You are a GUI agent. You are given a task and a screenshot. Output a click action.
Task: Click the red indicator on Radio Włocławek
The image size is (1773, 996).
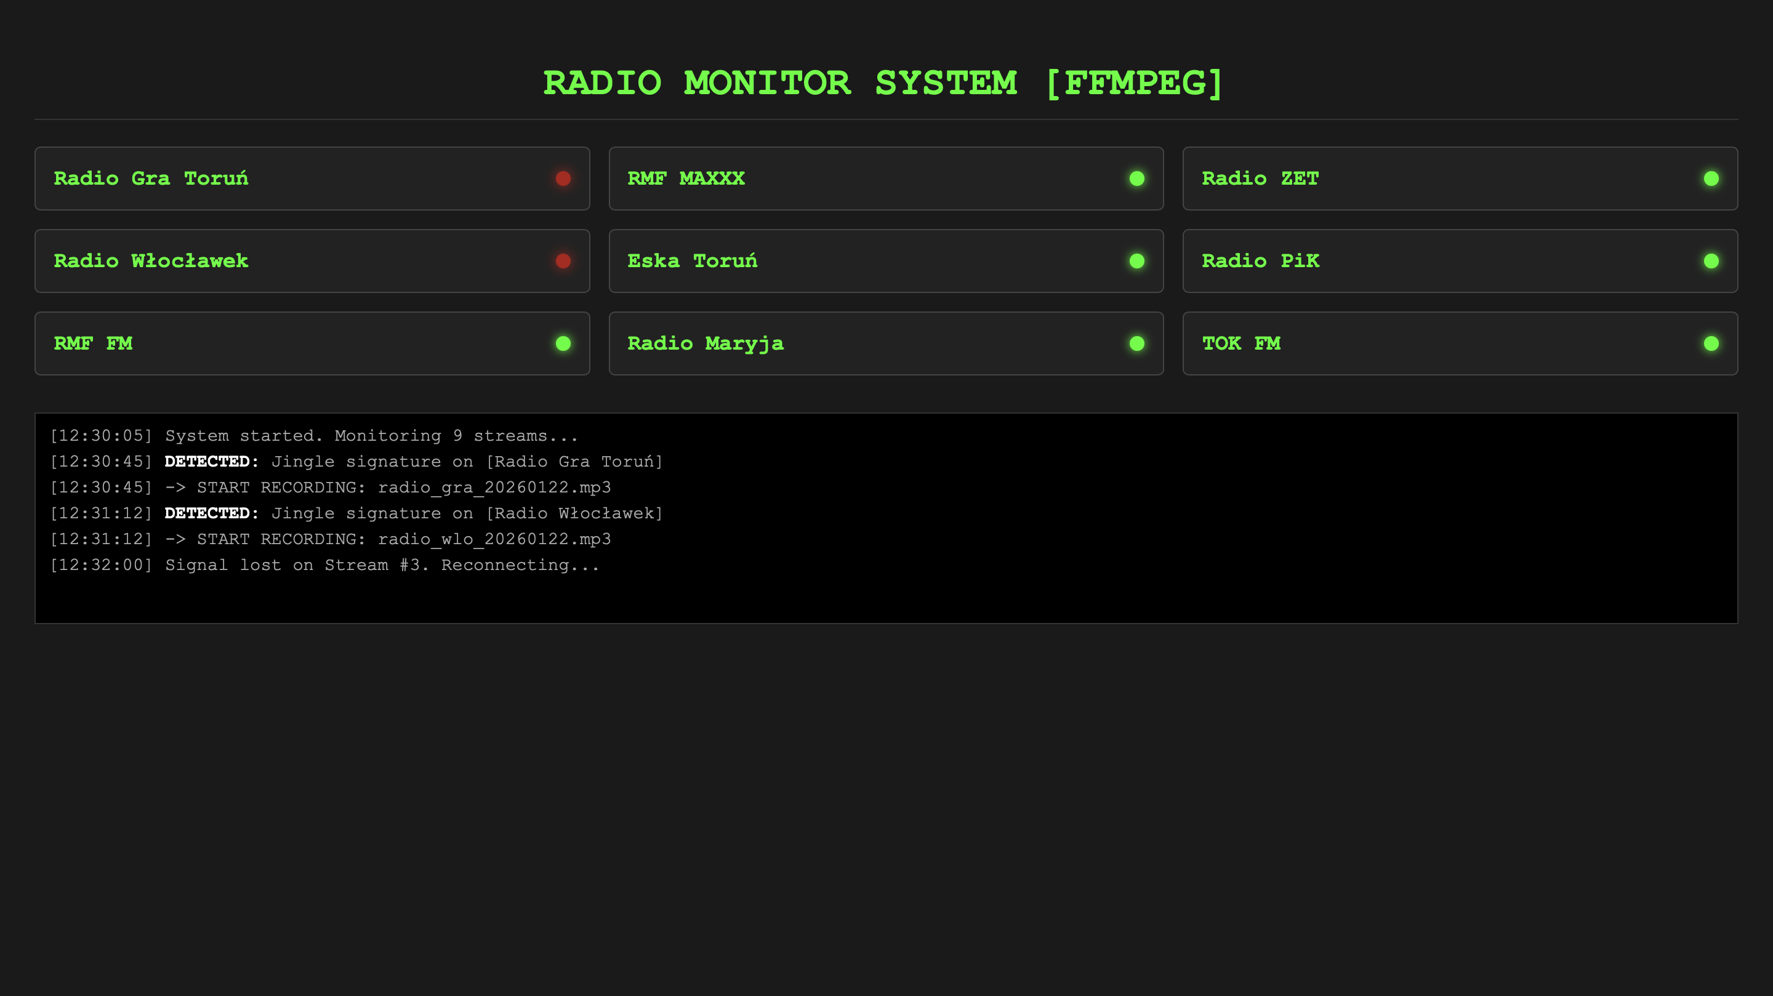[563, 261]
